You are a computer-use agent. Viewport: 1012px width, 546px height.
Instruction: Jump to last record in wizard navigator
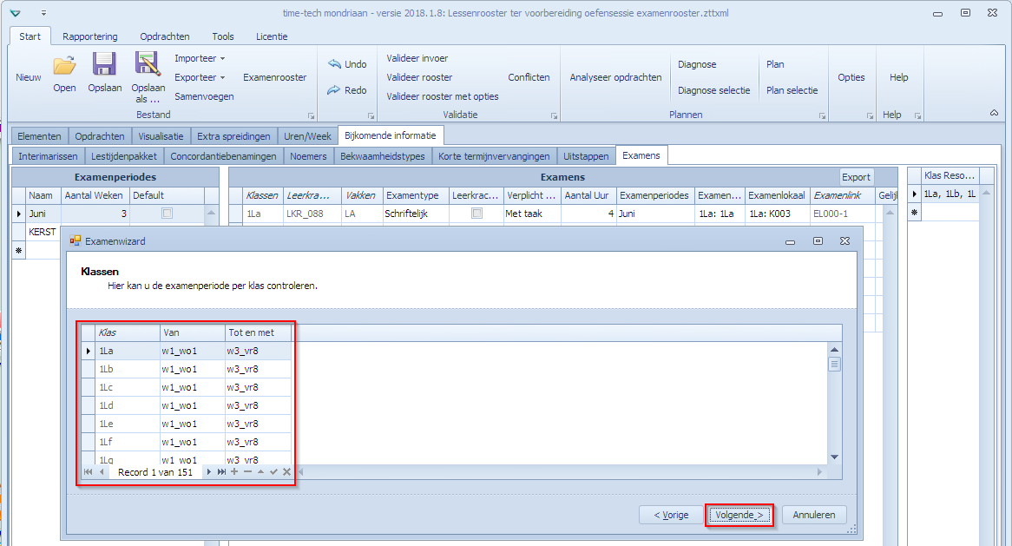click(x=221, y=471)
